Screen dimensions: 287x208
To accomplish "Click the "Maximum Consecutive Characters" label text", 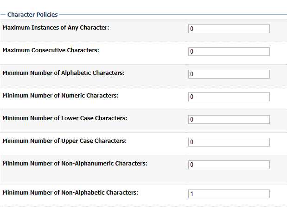I will coord(51,50).
